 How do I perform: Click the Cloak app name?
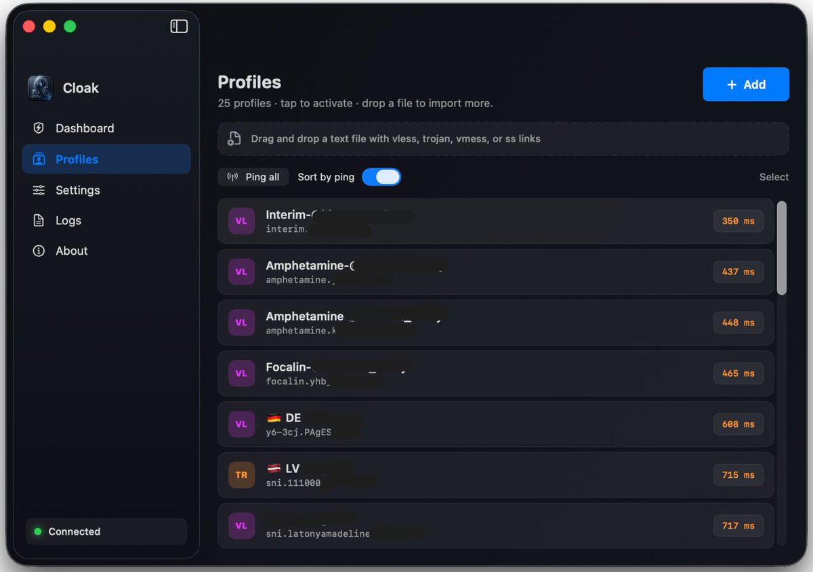81,88
